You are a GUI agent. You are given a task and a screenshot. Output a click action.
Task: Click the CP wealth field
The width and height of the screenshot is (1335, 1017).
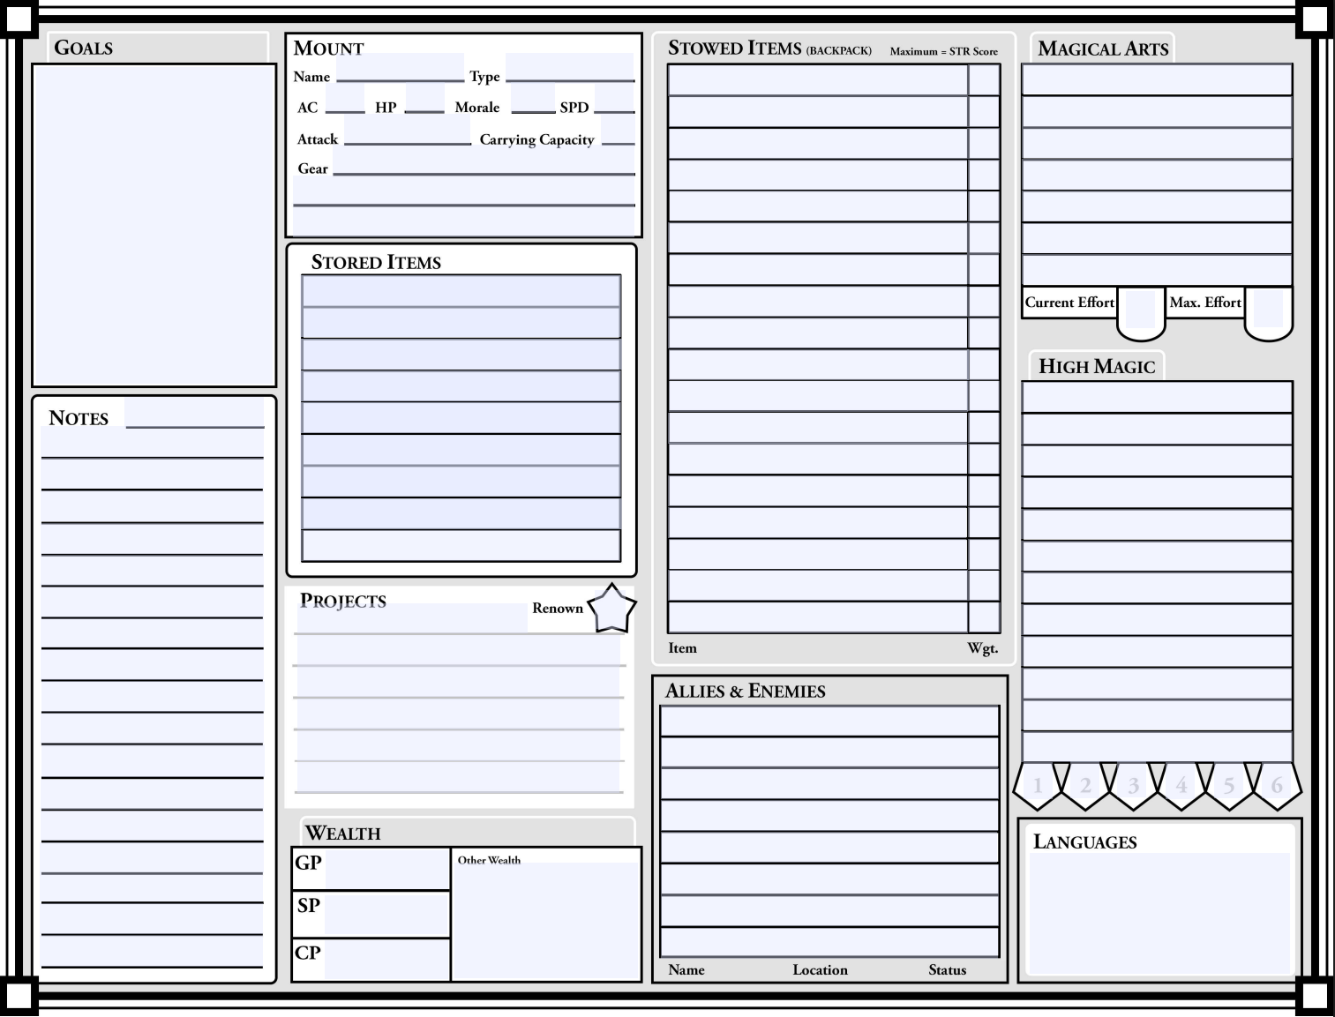point(386,960)
